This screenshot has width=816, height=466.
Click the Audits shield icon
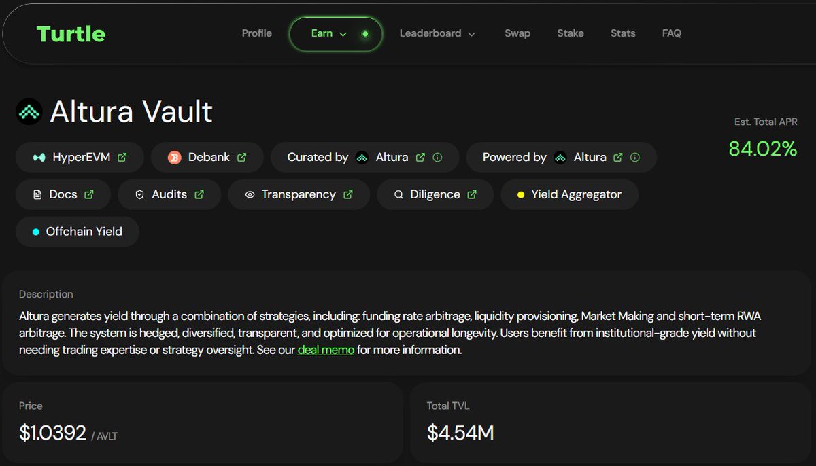tap(140, 195)
